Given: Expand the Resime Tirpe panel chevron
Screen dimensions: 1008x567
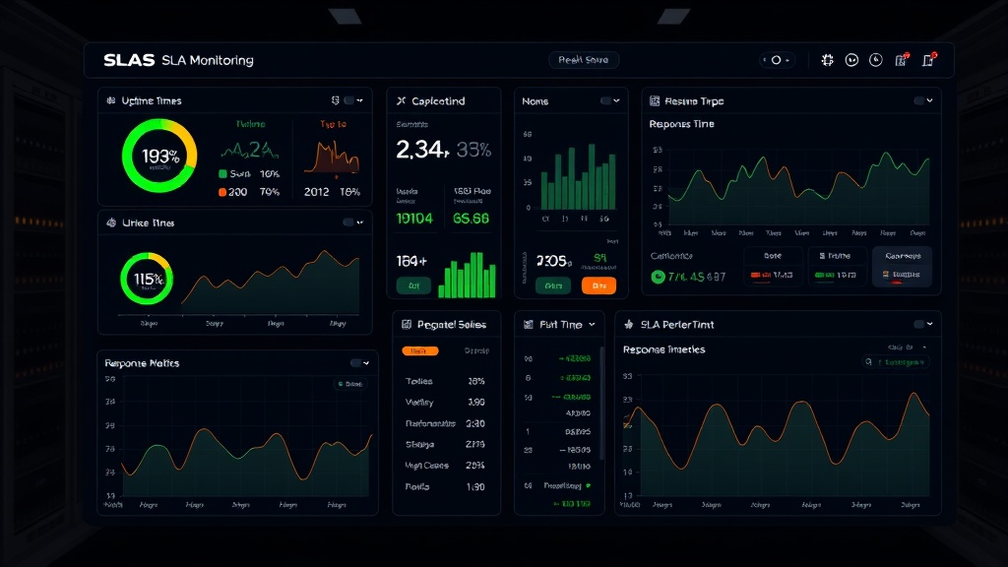Looking at the screenshot, I should [929, 101].
